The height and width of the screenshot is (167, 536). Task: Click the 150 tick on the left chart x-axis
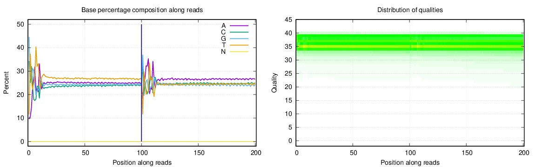[x=198, y=152]
